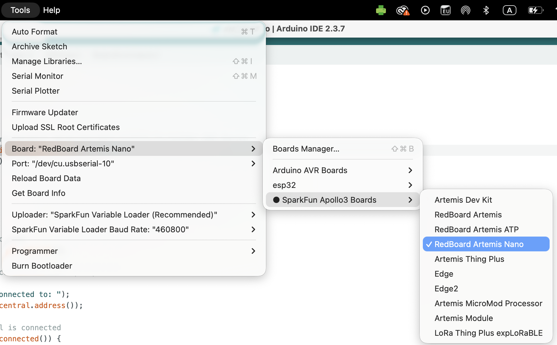Viewport: 557px width, 345px height.
Task: Click the Bluetooth icon in the menu bar
Action: [486, 10]
